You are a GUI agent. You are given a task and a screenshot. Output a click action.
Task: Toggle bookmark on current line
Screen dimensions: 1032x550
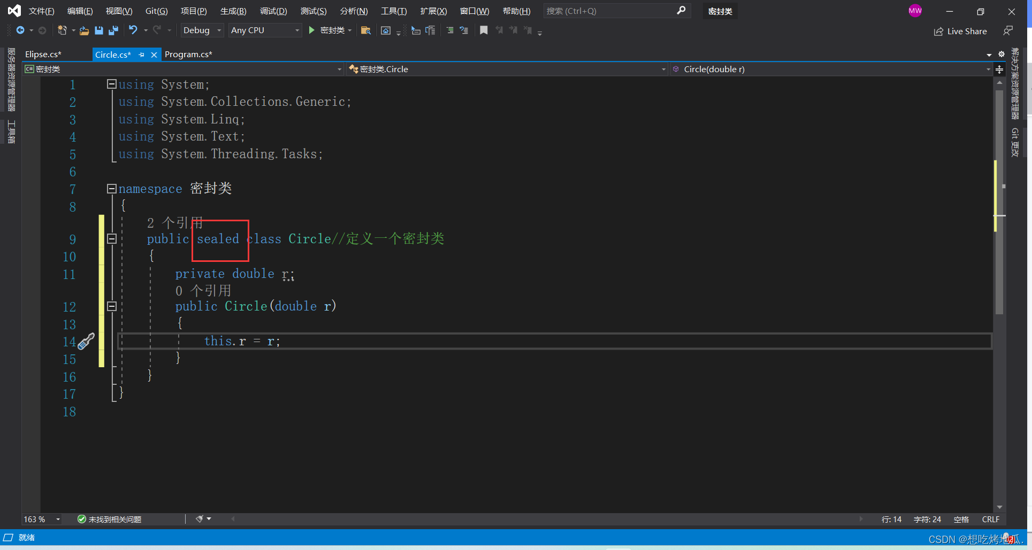coord(484,30)
